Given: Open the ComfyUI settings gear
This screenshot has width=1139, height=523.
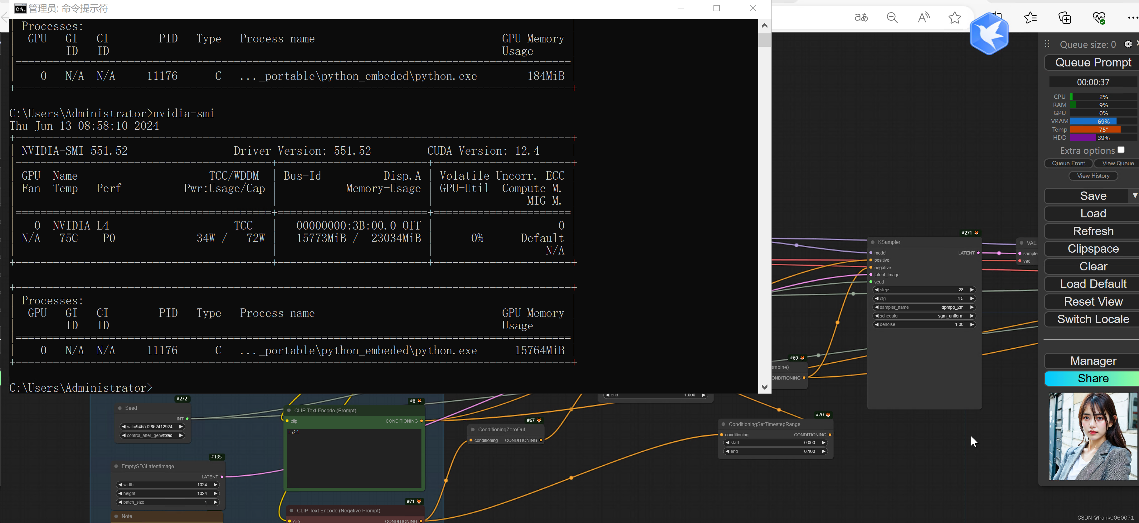Looking at the screenshot, I should coord(1128,44).
